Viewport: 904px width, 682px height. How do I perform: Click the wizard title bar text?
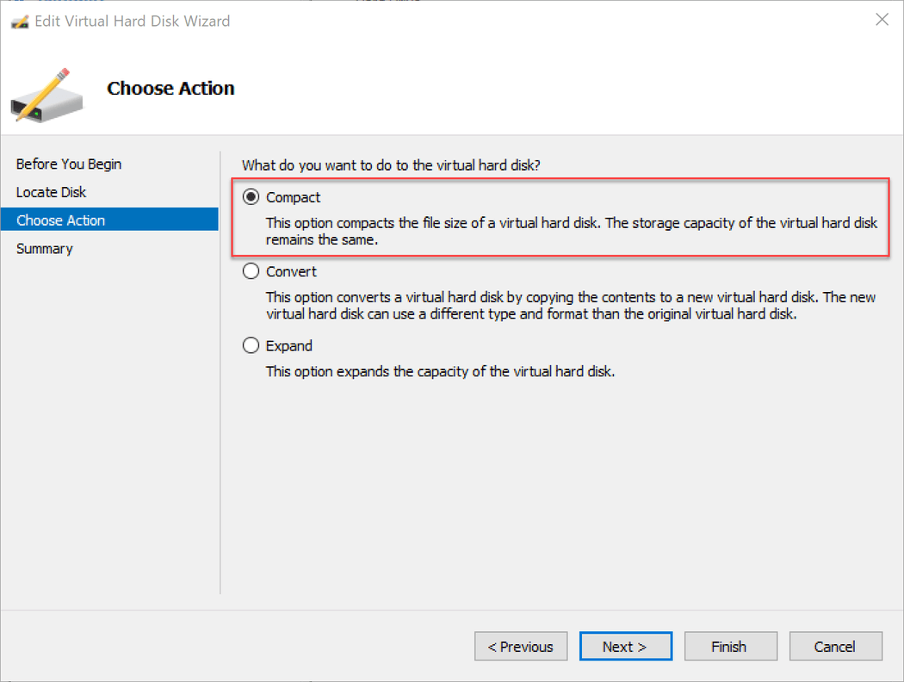(129, 21)
